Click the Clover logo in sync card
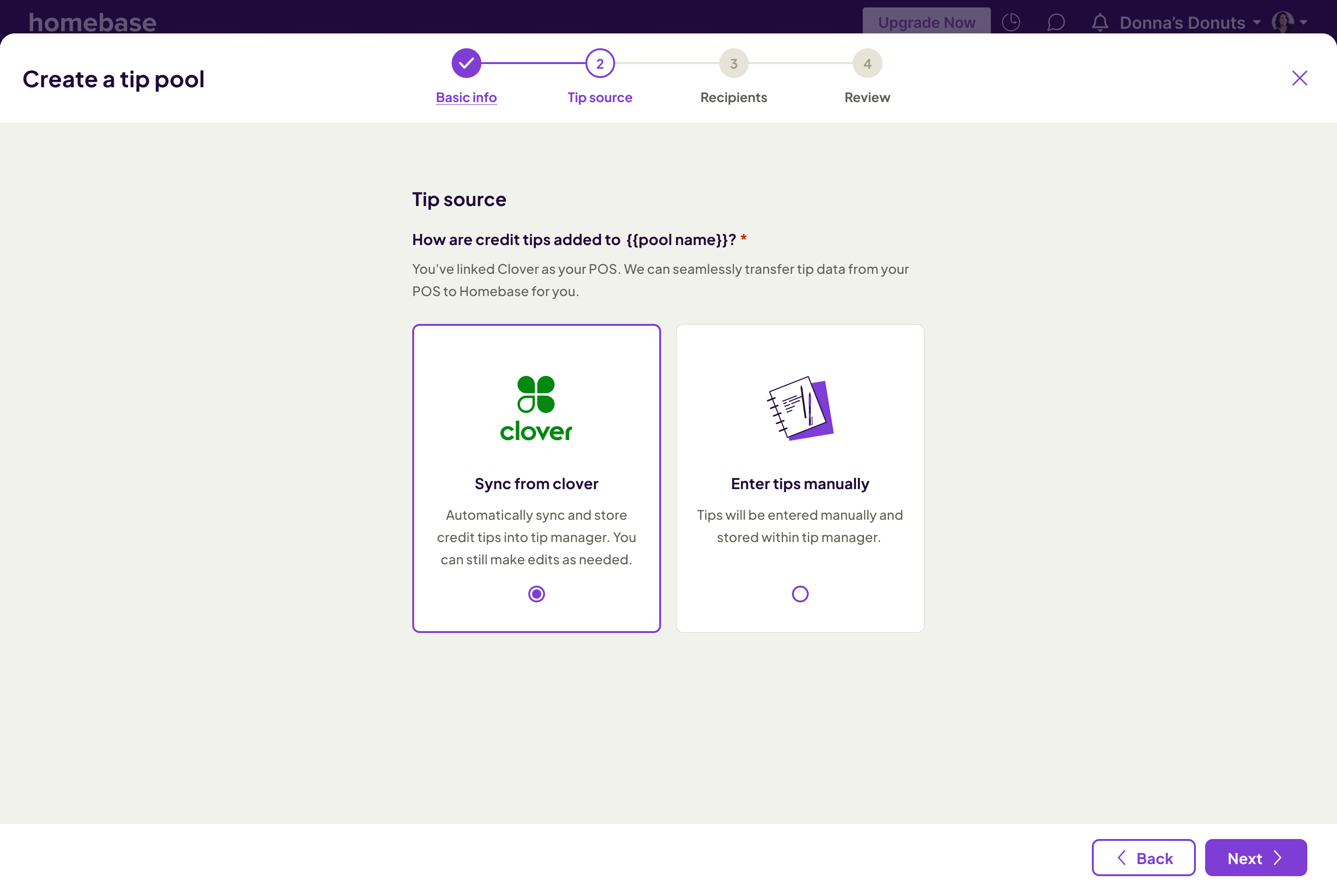The height and width of the screenshot is (891, 1337). pyautogui.click(x=536, y=408)
